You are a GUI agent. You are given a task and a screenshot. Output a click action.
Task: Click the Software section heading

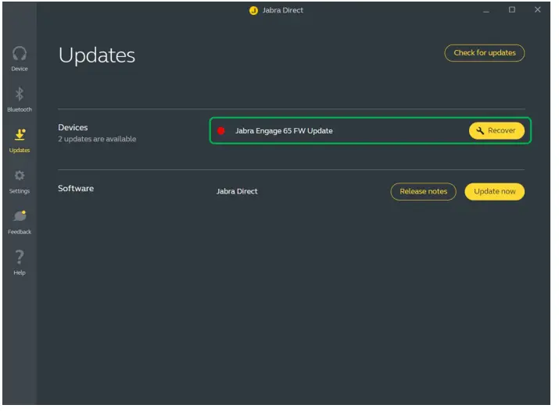pyautogui.click(x=76, y=189)
